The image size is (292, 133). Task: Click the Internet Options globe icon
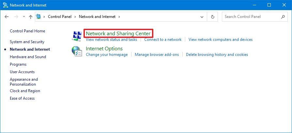coord(77,51)
